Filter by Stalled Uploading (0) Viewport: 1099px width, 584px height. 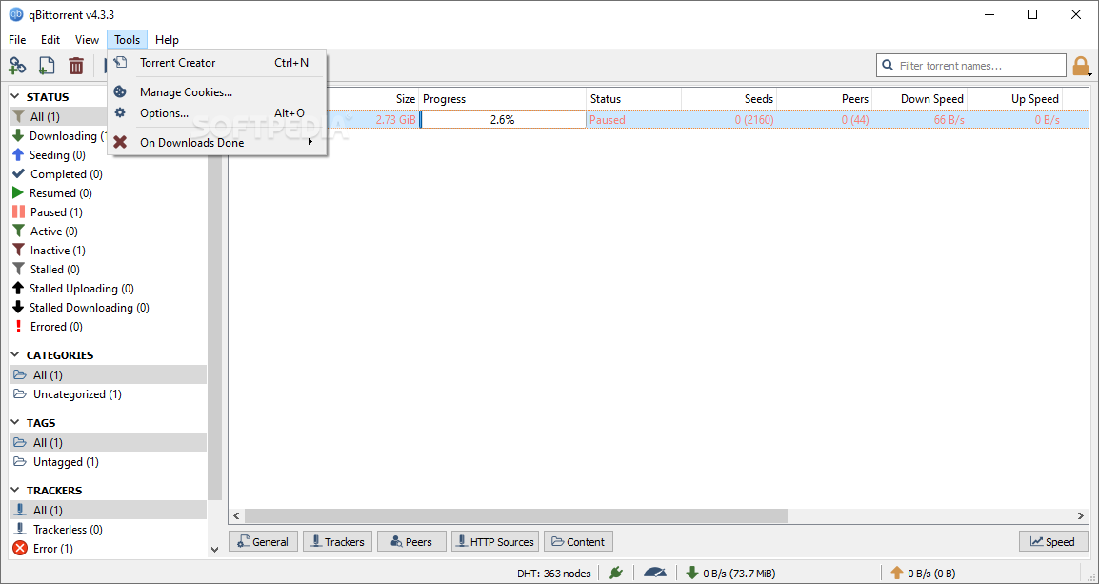[108, 288]
